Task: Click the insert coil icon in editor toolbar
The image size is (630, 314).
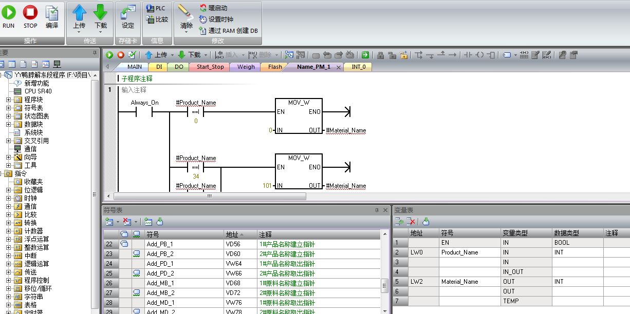Action: click(479, 55)
